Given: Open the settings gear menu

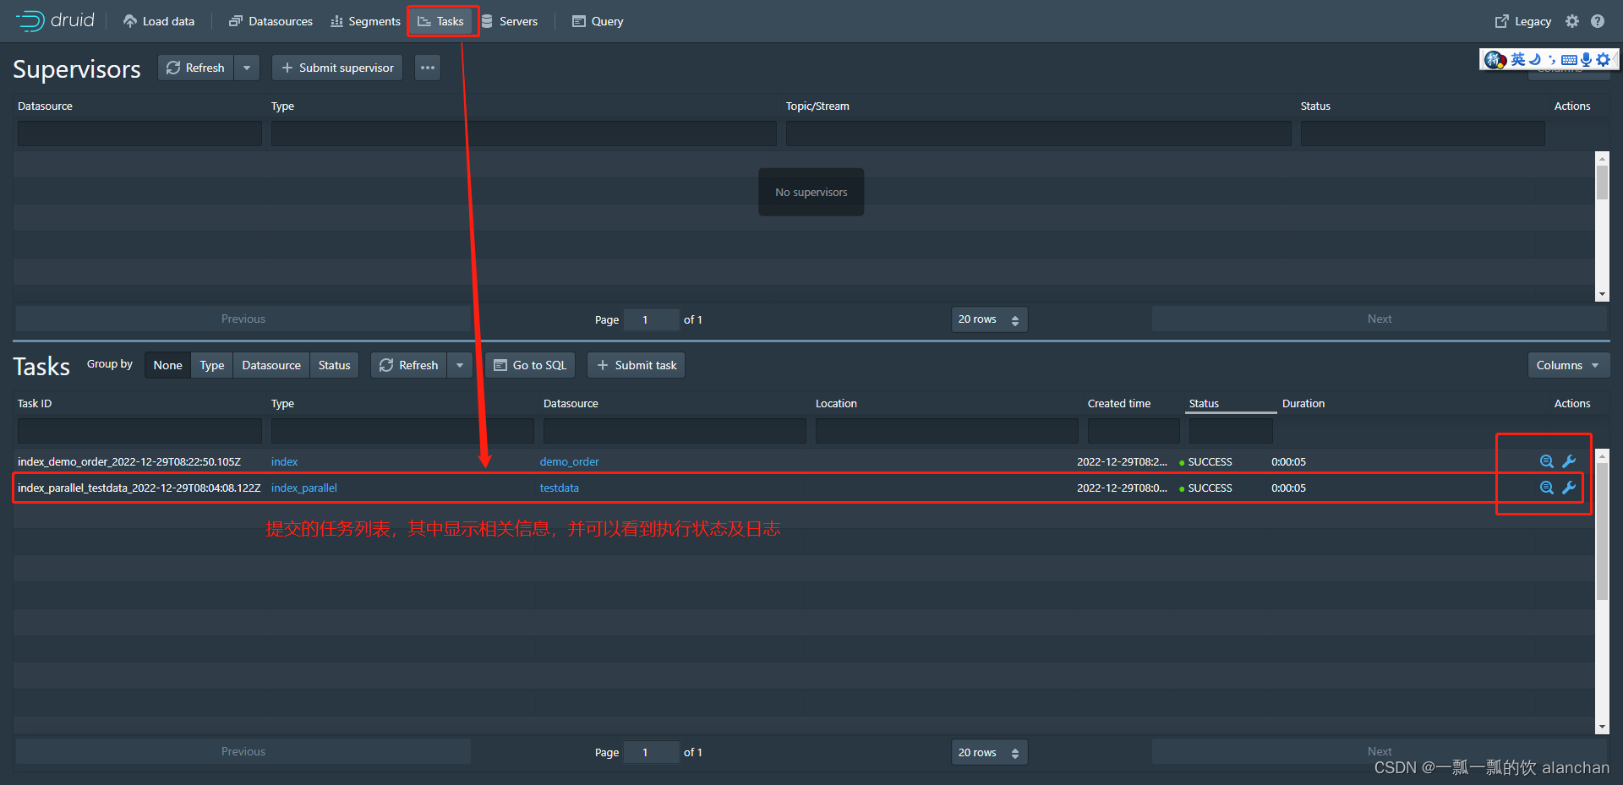Looking at the screenshot, I should coord(1572,21).
